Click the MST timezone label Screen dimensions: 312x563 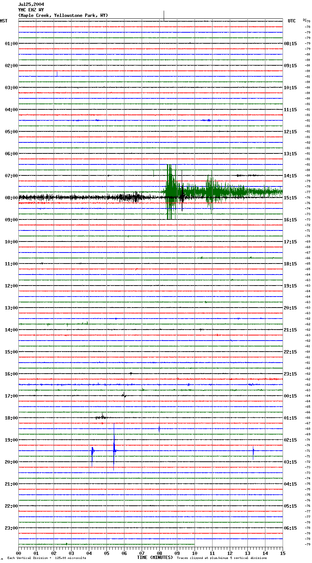point(4,21)
